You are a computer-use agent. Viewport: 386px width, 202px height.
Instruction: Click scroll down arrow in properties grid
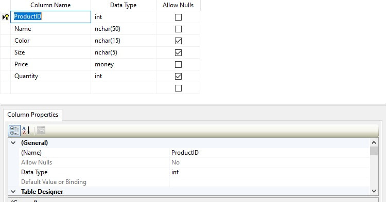point(374,191)
